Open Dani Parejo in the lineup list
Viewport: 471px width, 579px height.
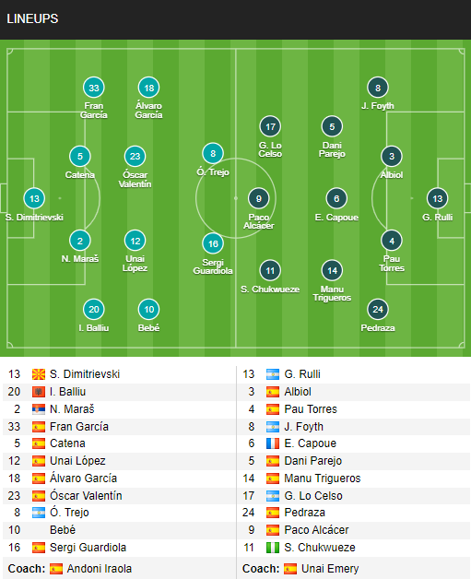point(313,461)
